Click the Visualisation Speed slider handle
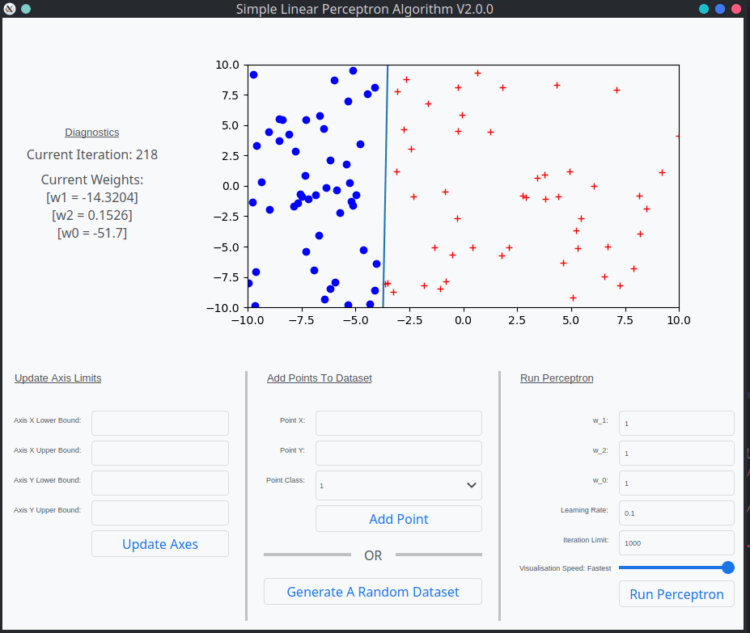750x633 pixels. [727, 568]
